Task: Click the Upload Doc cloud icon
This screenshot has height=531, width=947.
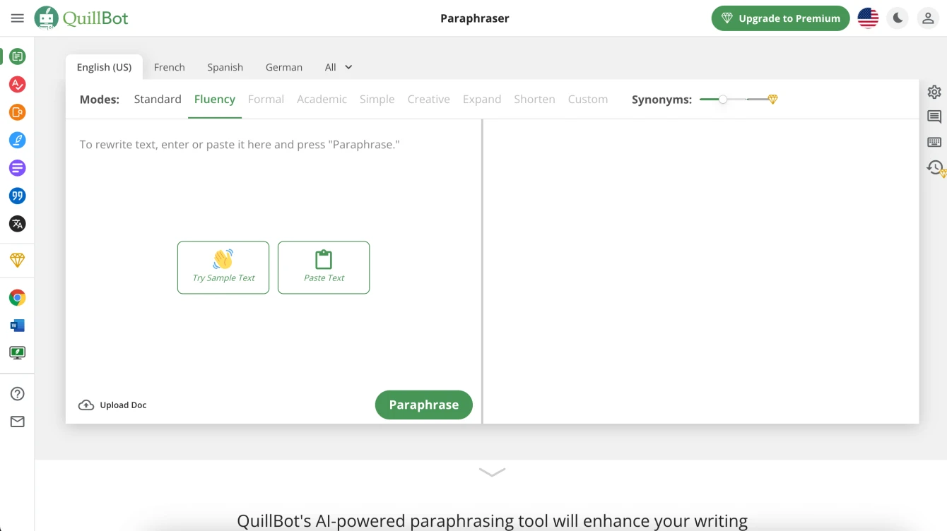Action: coord(86,405)
